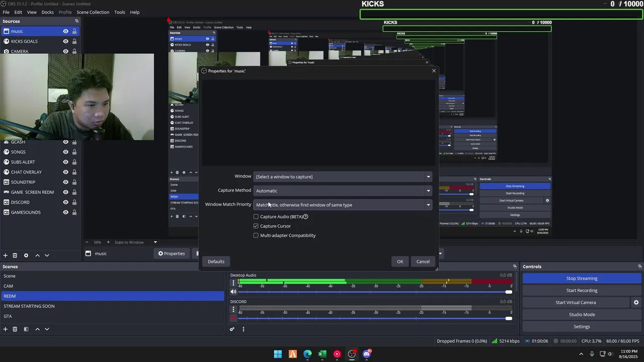Viewport: 644px width, 362px height.
Task: Move selected source up
Action: (x=37, y=255)
